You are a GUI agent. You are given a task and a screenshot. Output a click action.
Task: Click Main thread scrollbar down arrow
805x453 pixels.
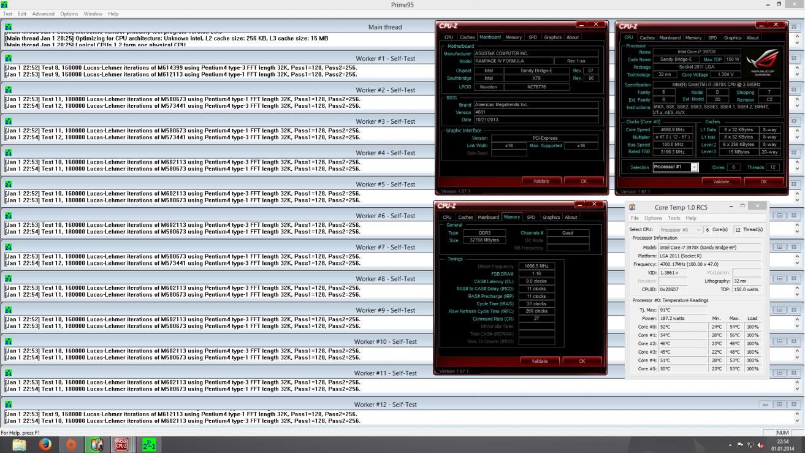point(797,43)
